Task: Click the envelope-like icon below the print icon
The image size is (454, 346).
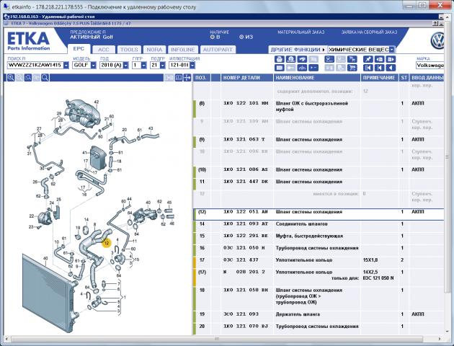Action: [279, 68]
